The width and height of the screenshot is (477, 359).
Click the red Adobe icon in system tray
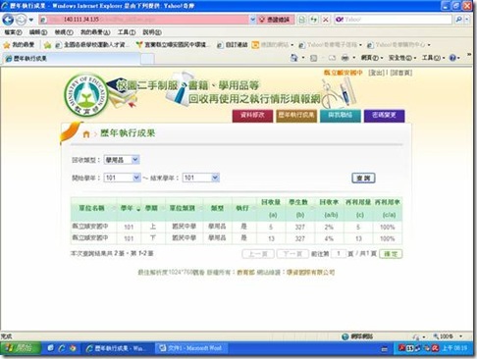pos(401,348)
